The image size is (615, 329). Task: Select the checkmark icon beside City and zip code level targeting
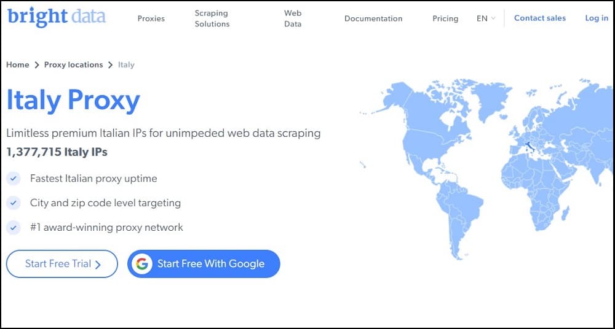click(14, 203)
